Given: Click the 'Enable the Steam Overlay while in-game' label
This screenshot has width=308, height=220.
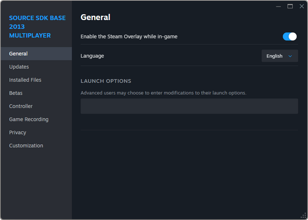Looking at the screenshot, I should click(129, 37).
